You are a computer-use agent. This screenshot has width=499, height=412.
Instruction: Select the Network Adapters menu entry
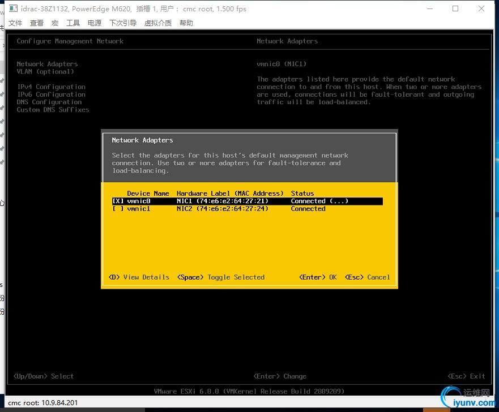point(47,64)
